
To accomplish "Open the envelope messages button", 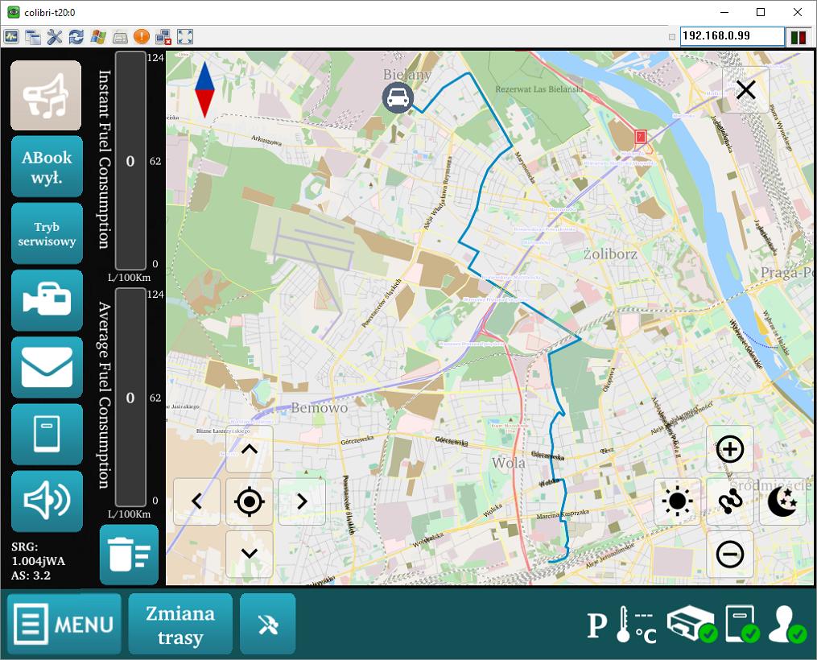I will click(47, 367).
